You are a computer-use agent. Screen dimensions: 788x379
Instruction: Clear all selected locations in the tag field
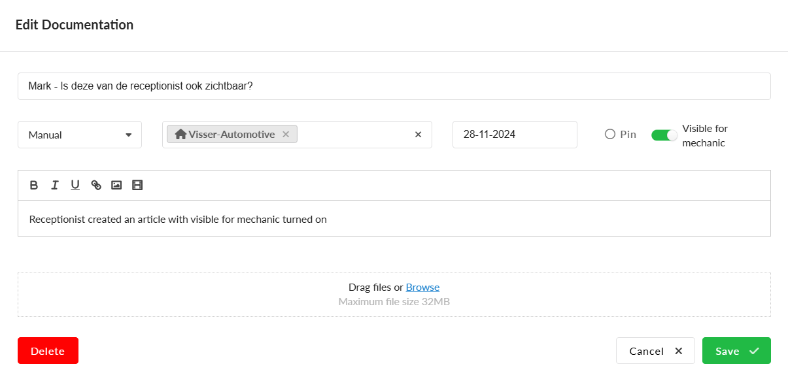419,135
